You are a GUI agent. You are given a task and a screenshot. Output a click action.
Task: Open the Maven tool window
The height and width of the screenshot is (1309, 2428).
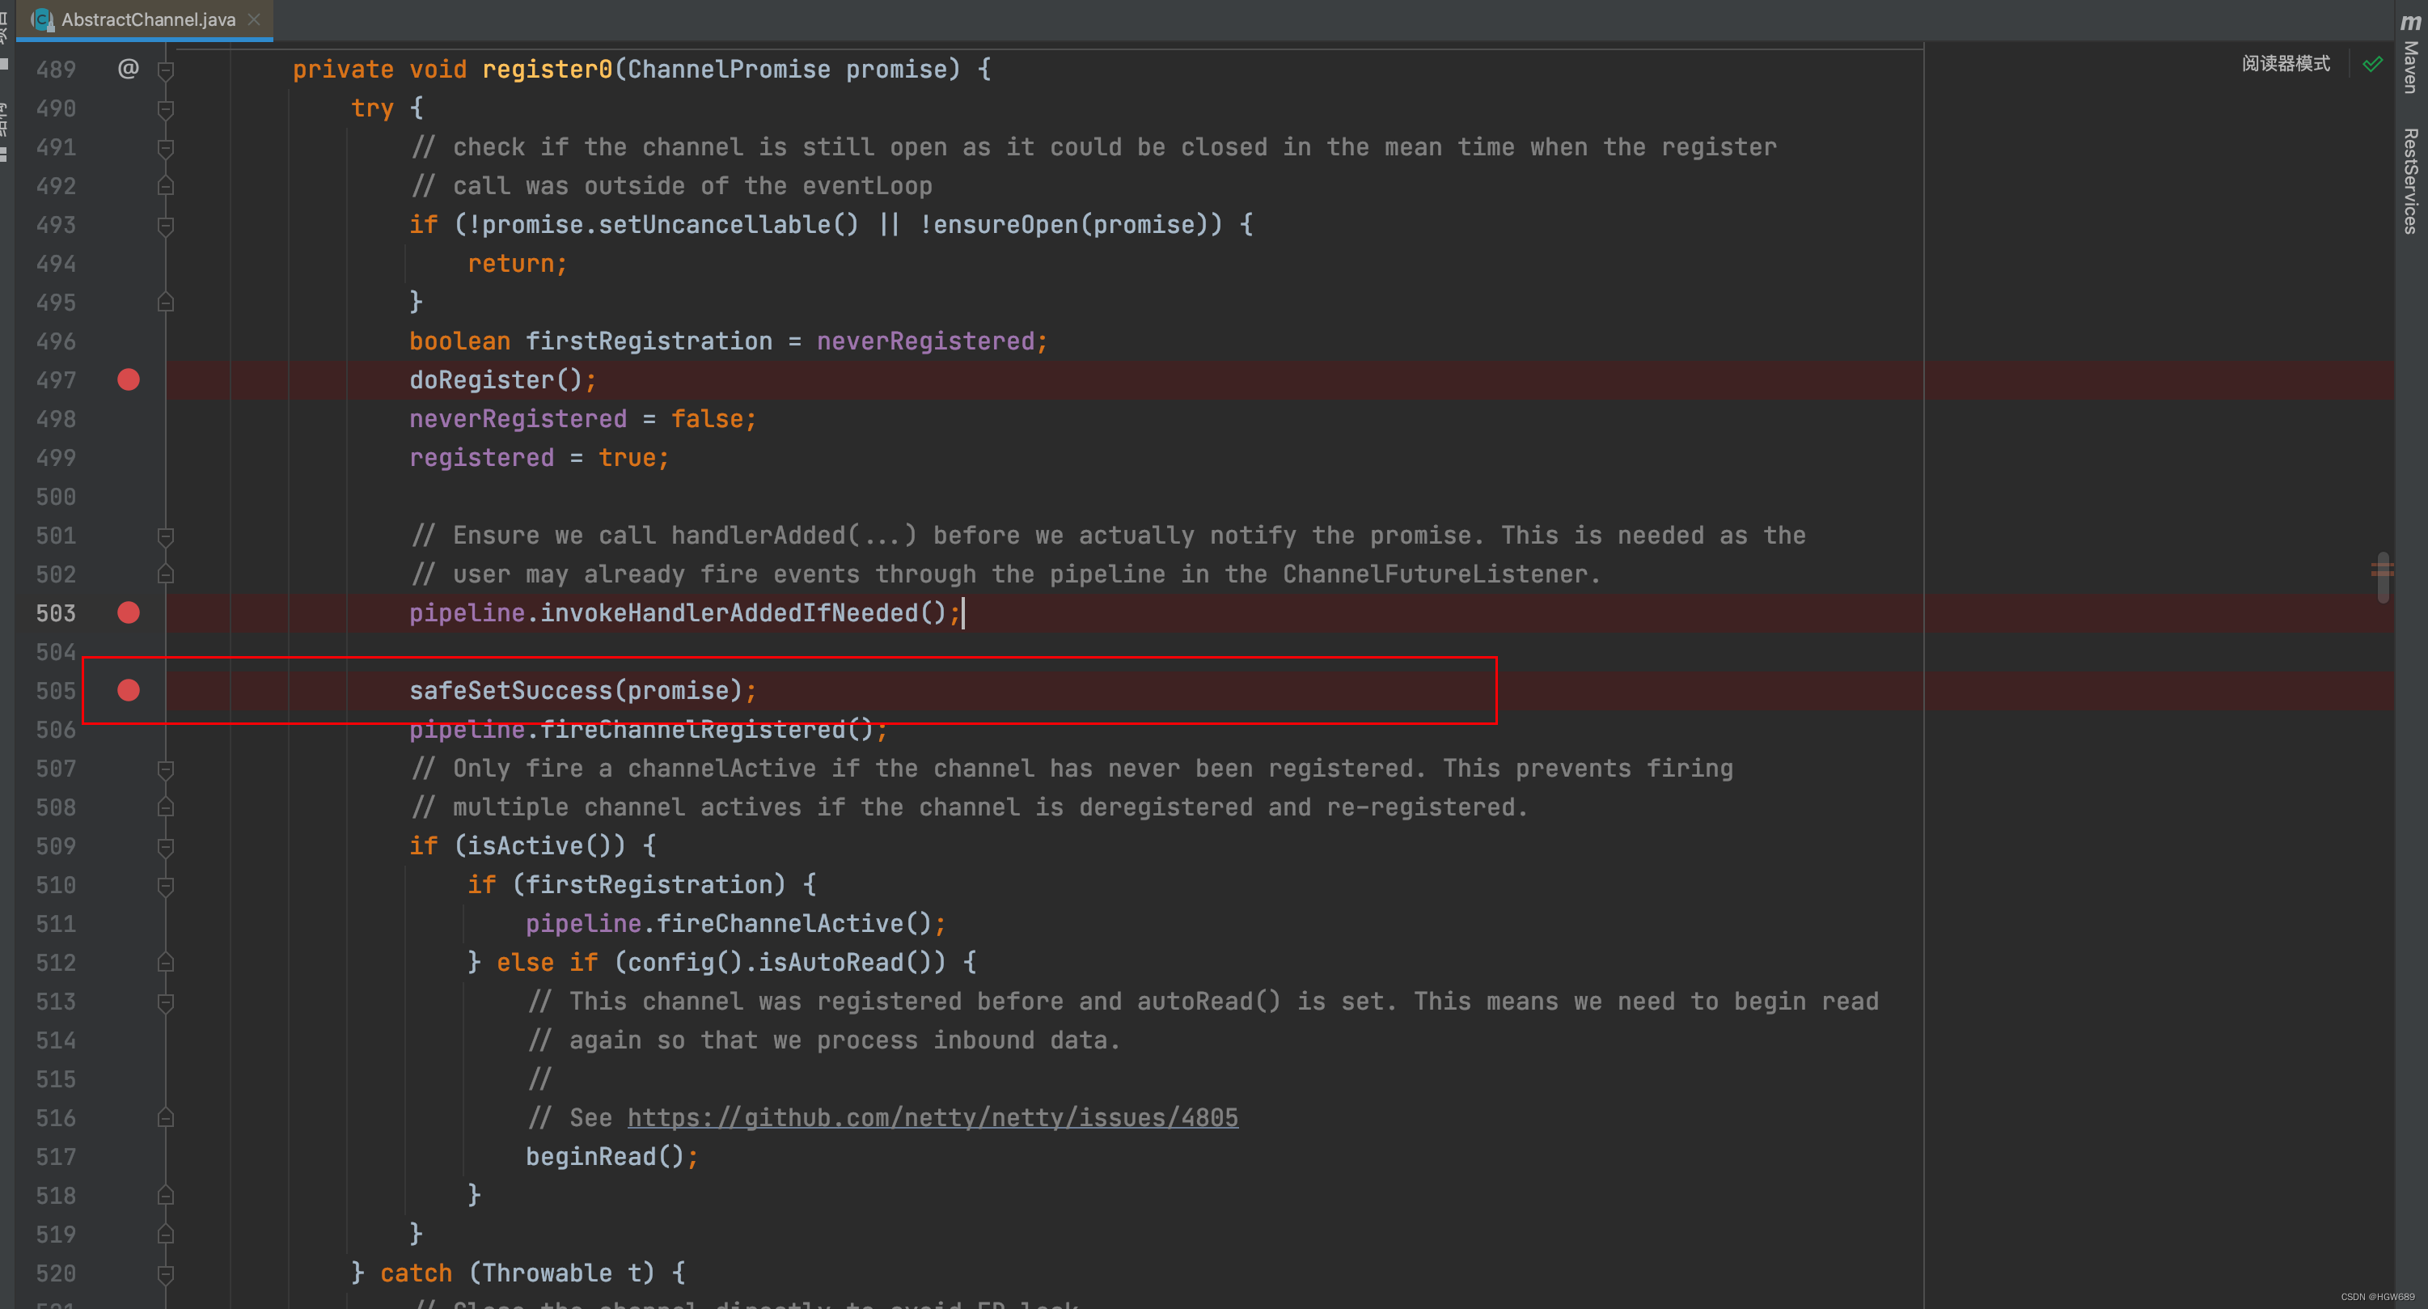coord(2410,53)
